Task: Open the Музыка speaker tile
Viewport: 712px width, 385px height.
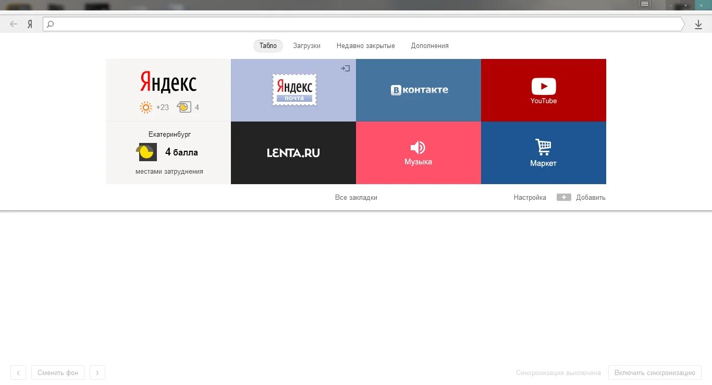Action: tap(419, 153)
